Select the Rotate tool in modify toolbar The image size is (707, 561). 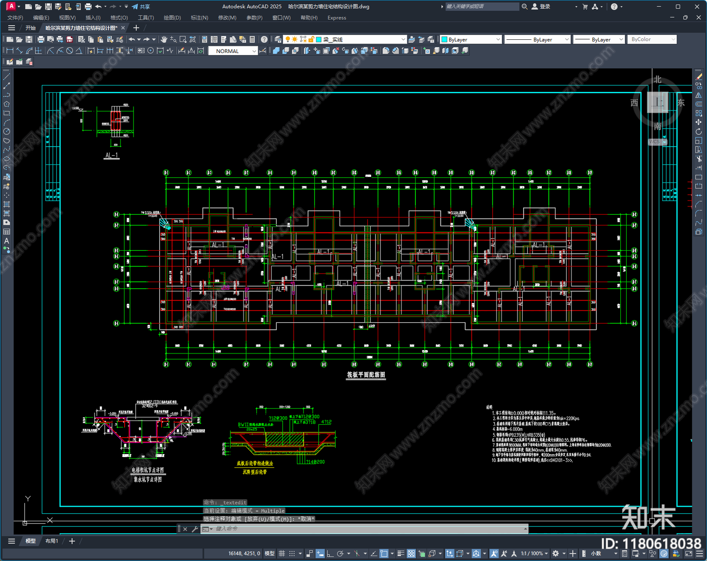point(699,131)
